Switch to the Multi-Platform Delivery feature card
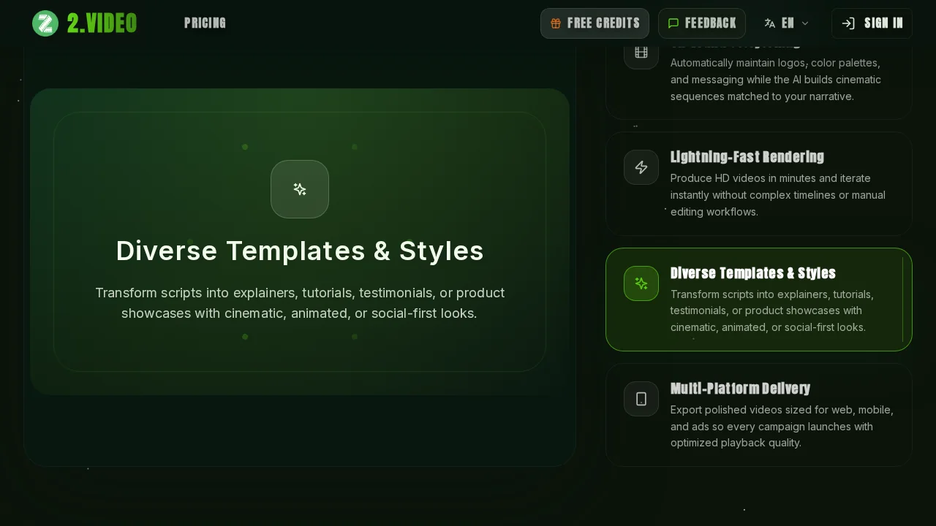 (759, 415)
